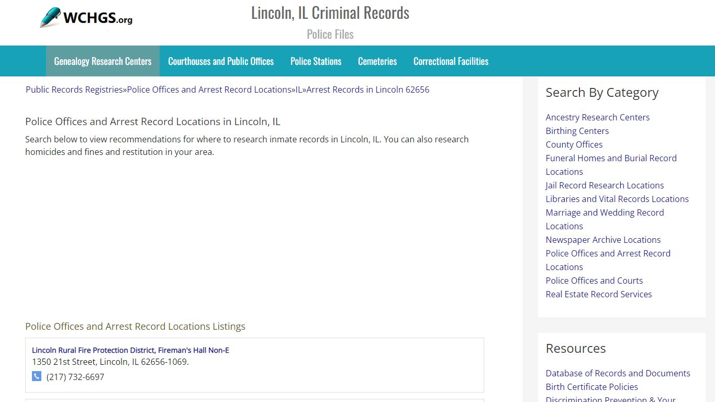Visit Real Estate Record Services link
715x402 pixels.
(599, 294)
